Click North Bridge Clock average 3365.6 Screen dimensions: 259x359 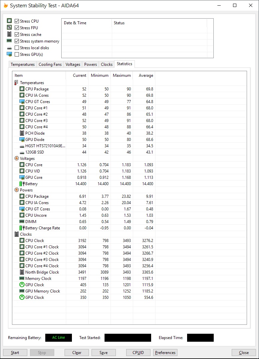coord(147,272)
